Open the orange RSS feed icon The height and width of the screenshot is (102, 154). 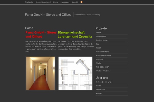tap(81, 2)
